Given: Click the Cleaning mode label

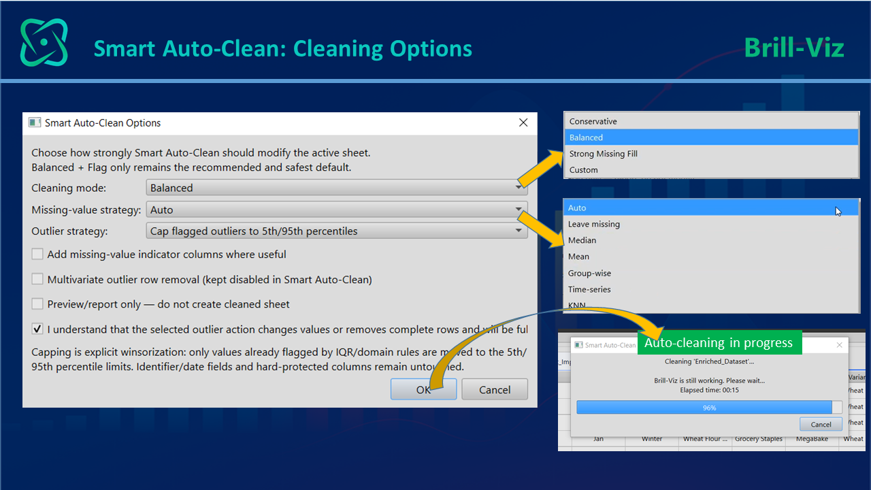Looking at the screenshot, I should 69,188.
